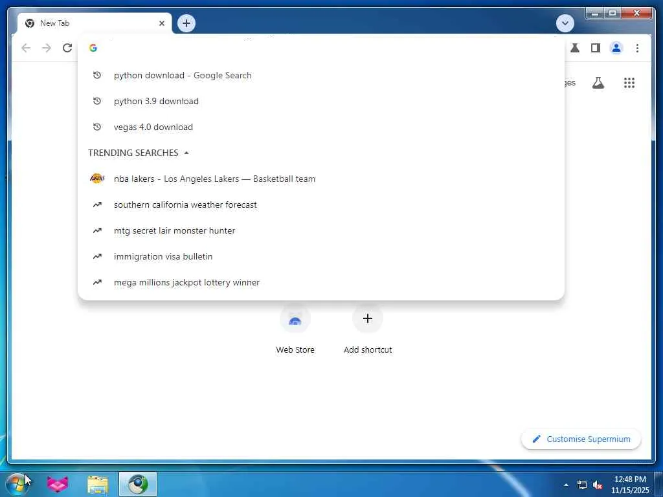This screenshot has width=663, height=497.
Task: Click the muted volume tray icon
Action: tap(598, 485)
